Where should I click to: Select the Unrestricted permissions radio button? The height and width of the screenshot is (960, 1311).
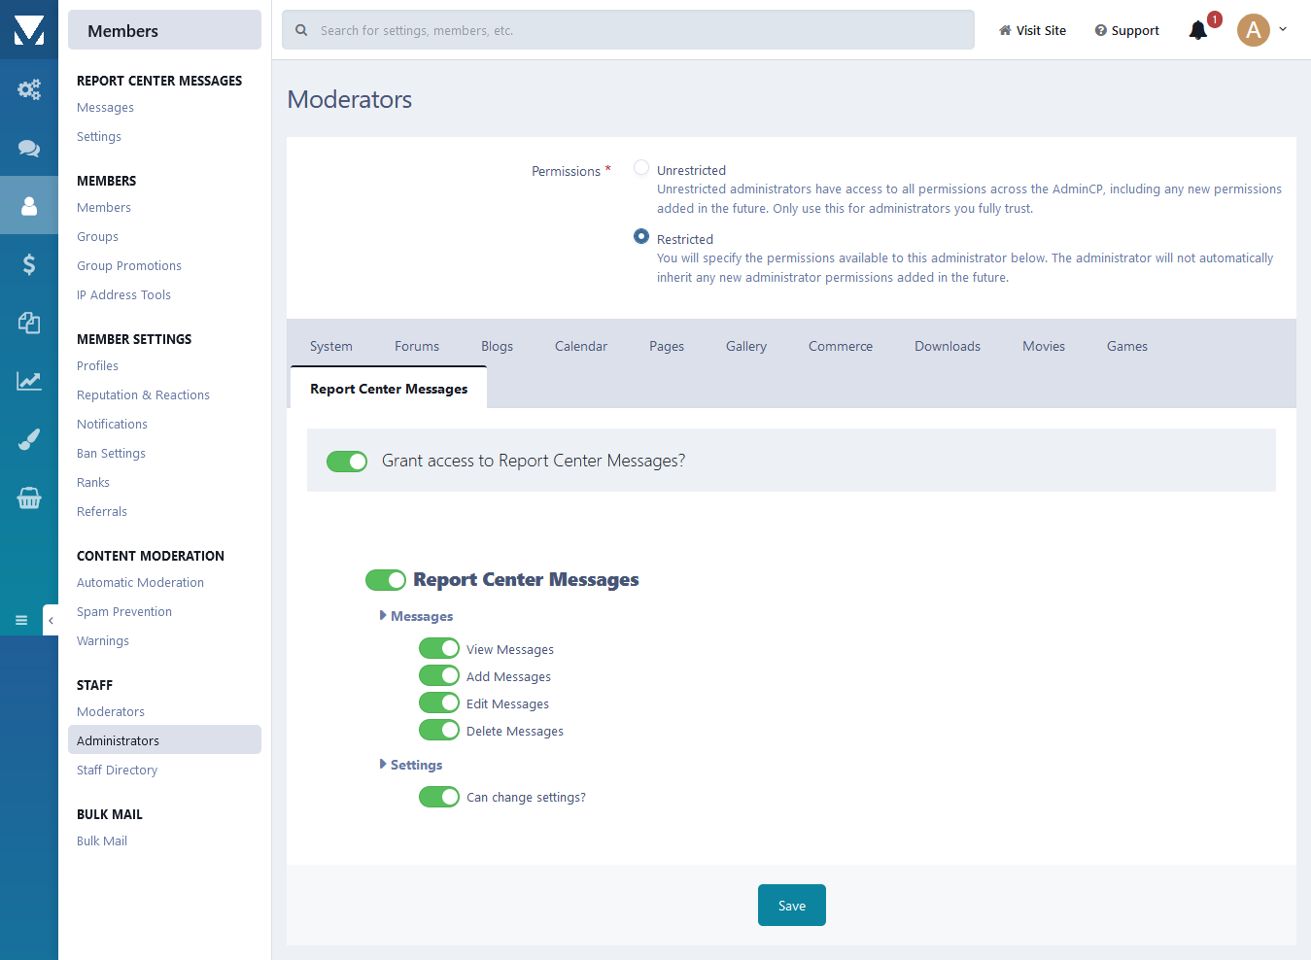[x=641, y=168]
